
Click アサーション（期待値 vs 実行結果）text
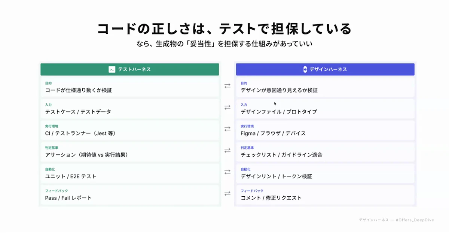tap(88, 155)
